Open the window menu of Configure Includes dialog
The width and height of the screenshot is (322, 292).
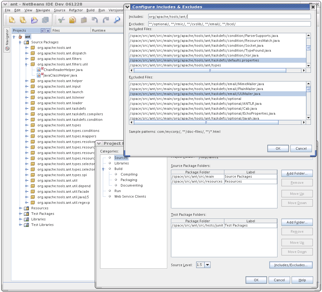tap(127, 7)
